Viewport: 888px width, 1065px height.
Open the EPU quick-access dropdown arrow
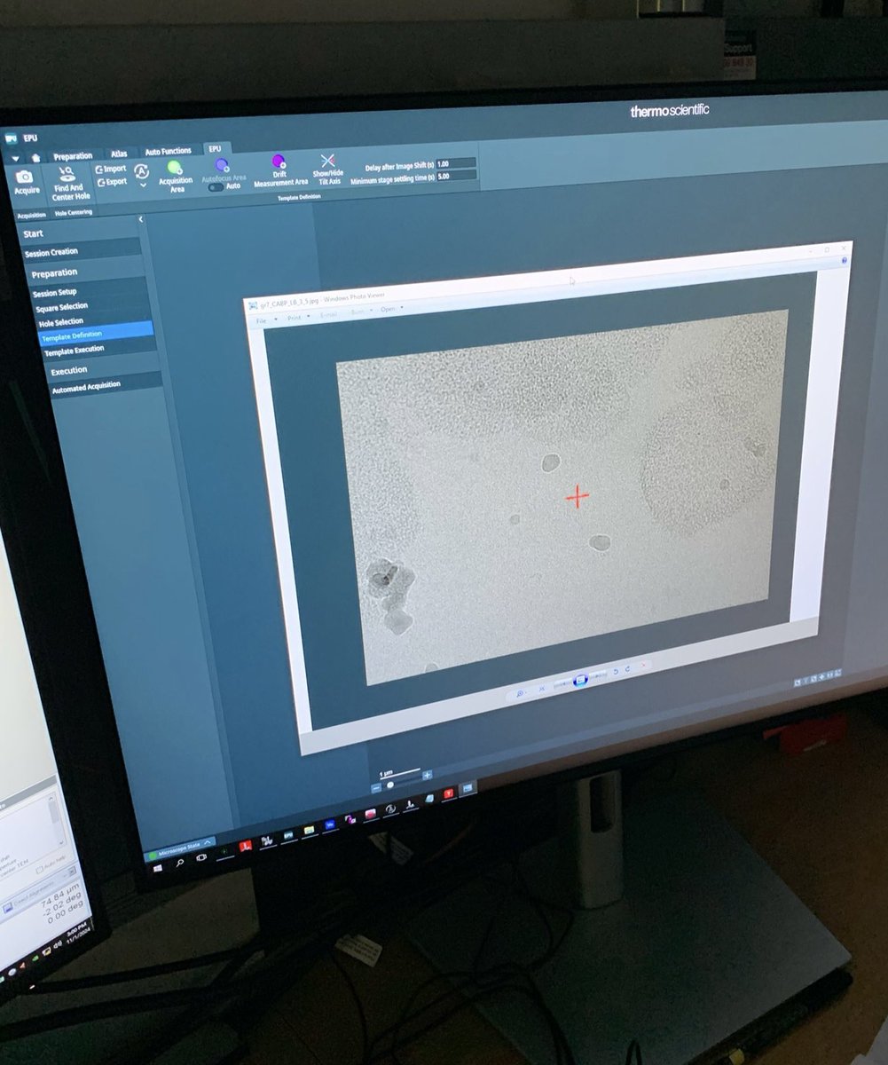[x=15, y=159]
